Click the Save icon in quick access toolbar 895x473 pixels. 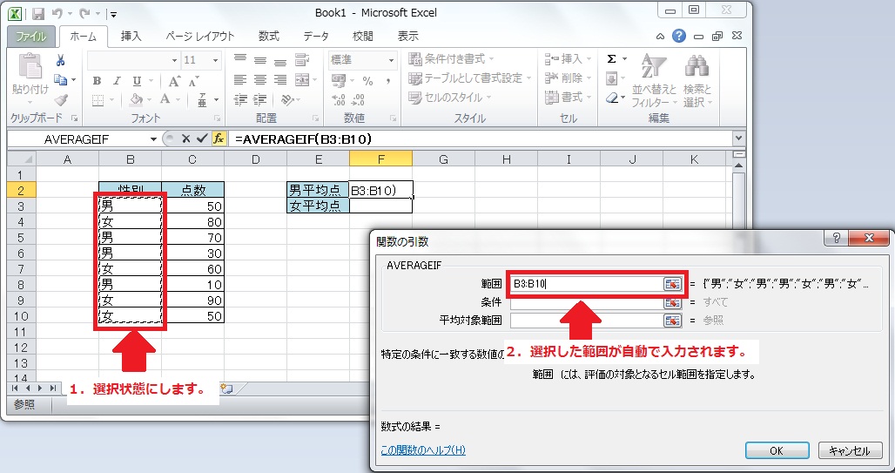point(37,13)
